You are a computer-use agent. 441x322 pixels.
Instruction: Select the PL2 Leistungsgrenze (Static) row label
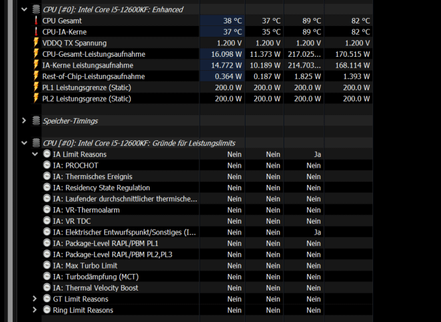(x=87, y=99)
